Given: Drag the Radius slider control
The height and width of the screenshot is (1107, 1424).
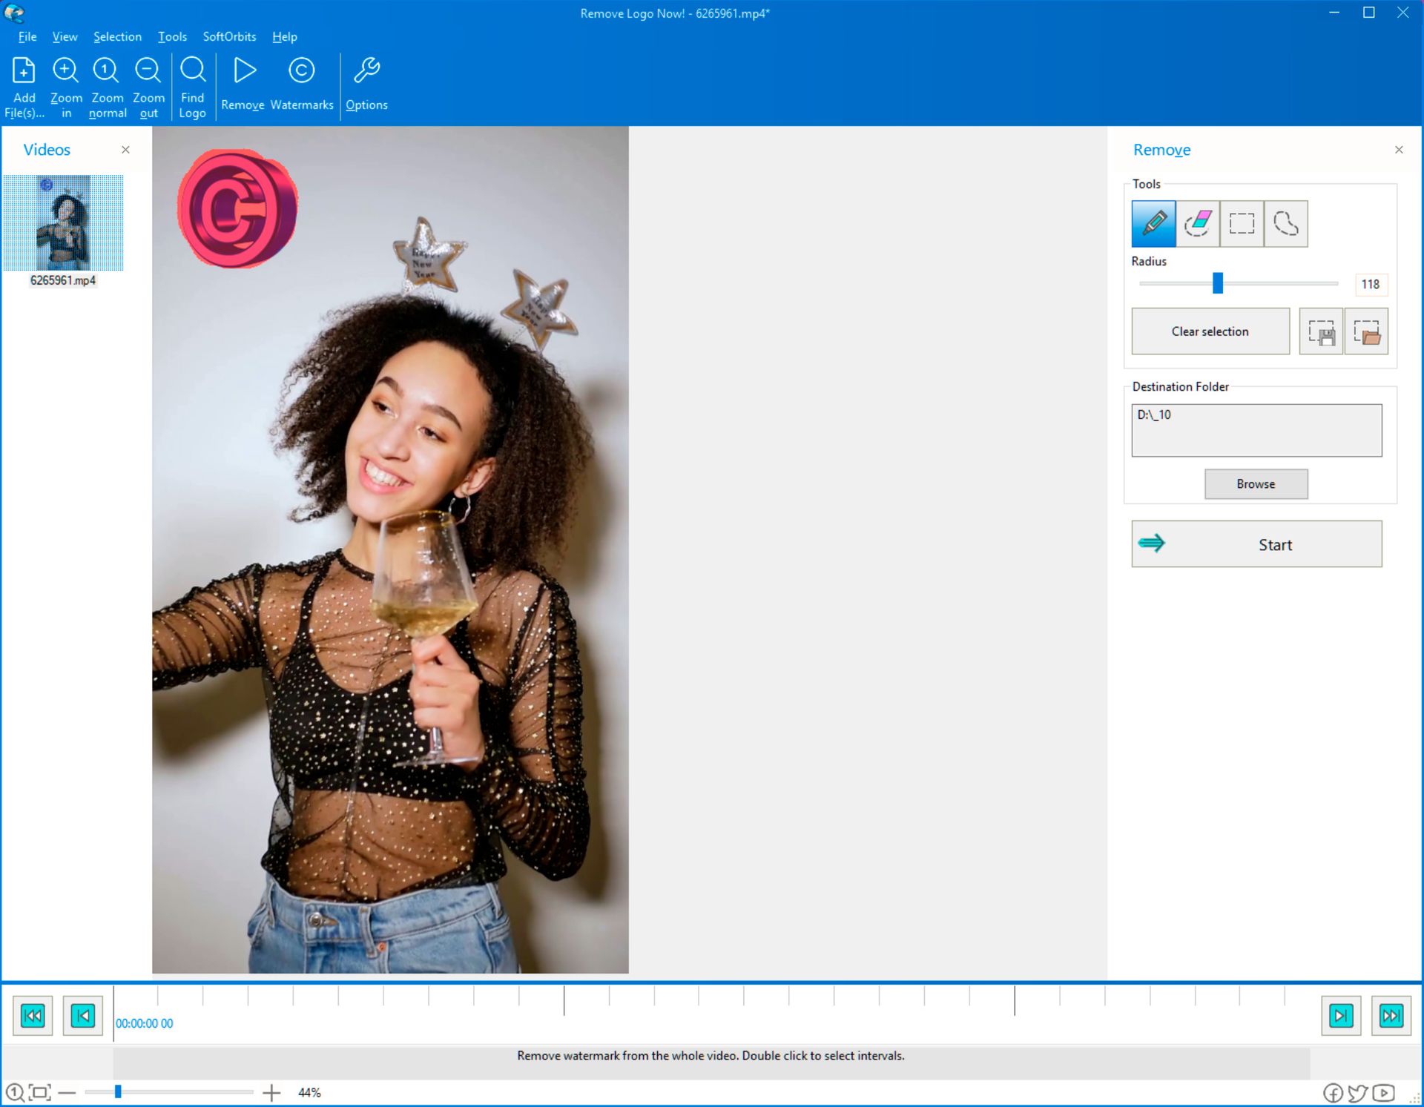Looking at the screenshot, I should 1219,284.
